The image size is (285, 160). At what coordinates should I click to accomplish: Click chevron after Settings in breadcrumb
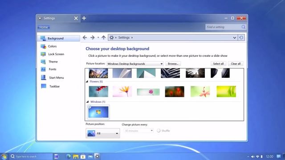pos(132,37)
